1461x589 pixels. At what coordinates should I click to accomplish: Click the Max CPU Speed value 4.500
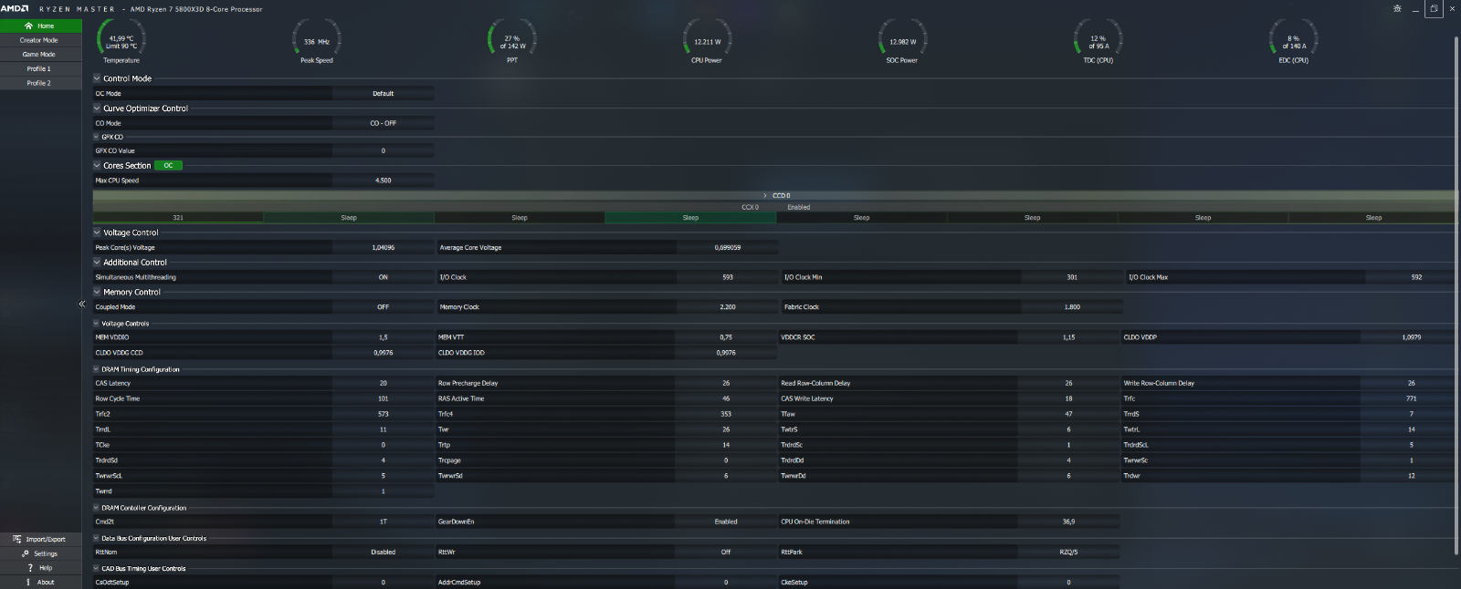pos(384,181)
